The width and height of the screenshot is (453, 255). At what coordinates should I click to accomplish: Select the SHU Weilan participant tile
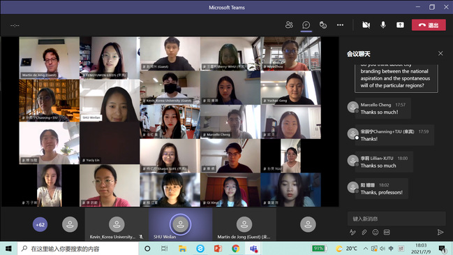coord(181,225)
